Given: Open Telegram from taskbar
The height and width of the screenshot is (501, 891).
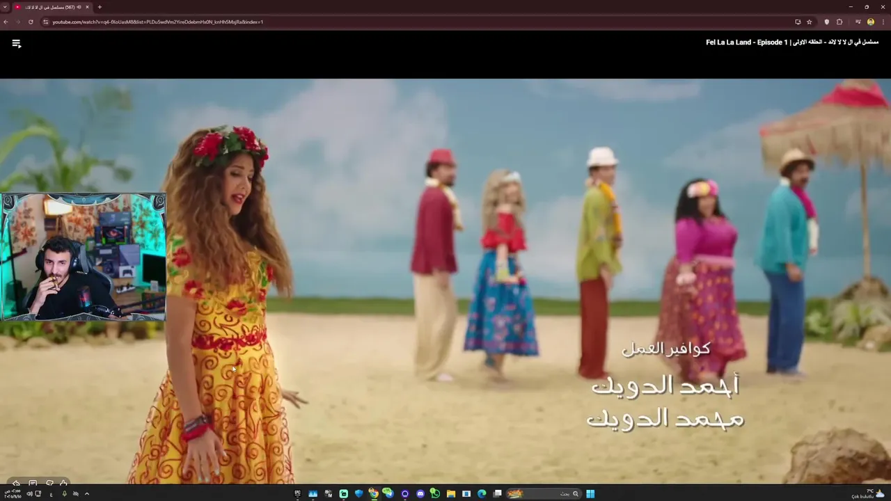Looking at the screenshot, I should pos(388,494).
